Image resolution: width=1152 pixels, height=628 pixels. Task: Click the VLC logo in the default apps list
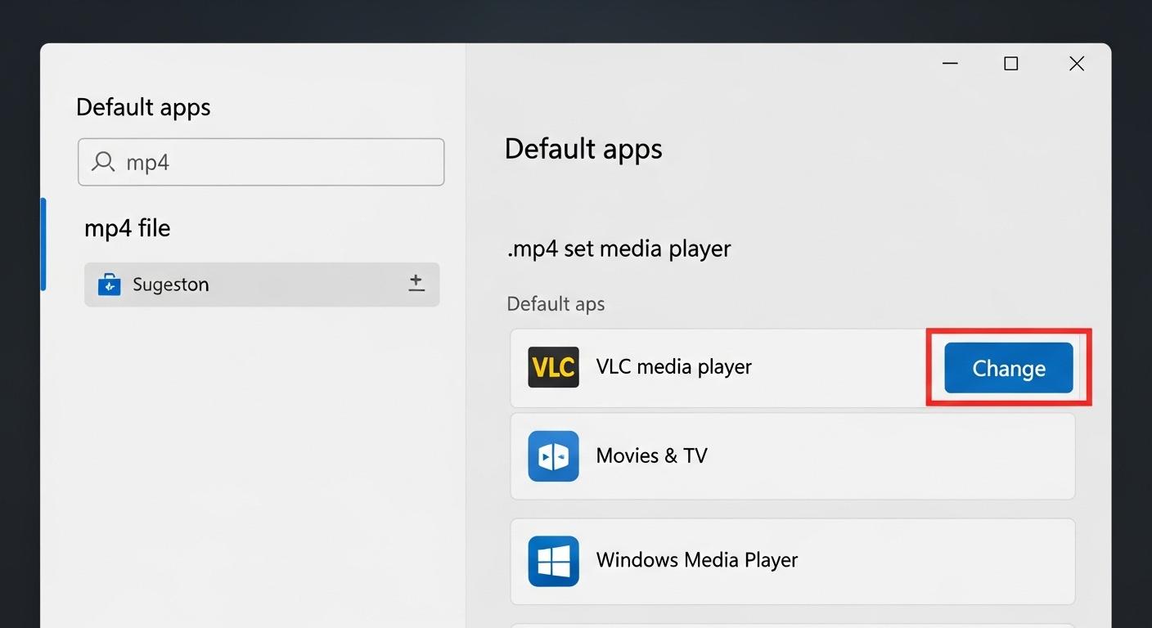coord(553,367)
